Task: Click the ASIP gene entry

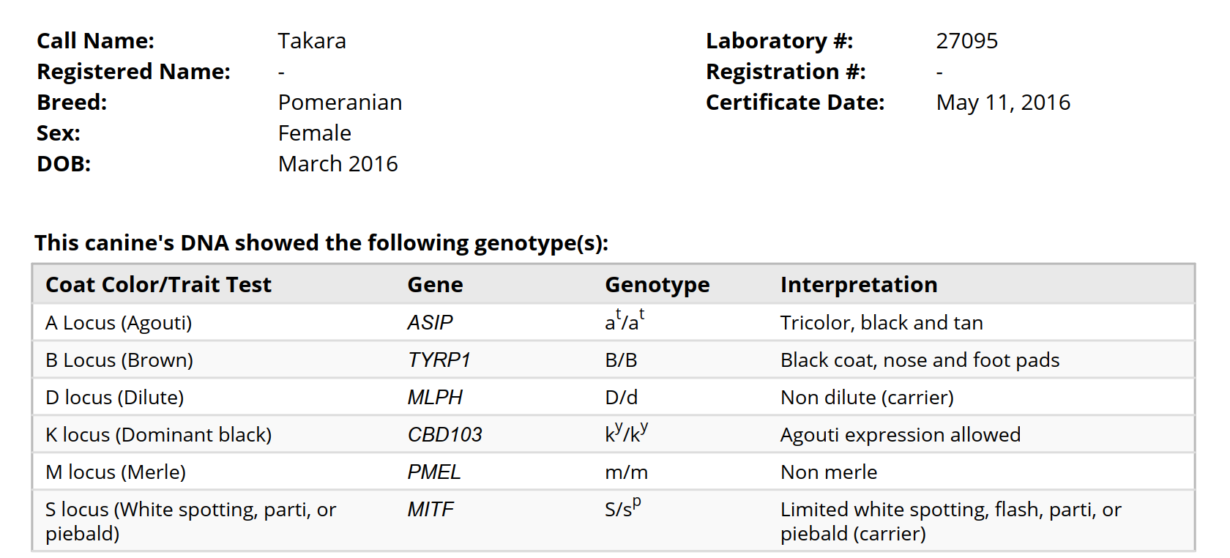Action: [x=430, y=323]
